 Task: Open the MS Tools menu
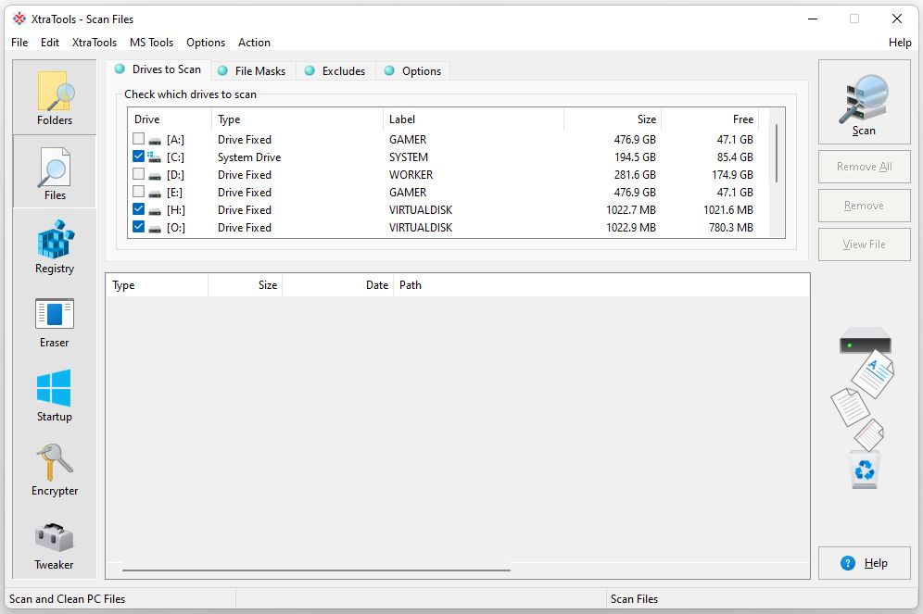151,43
